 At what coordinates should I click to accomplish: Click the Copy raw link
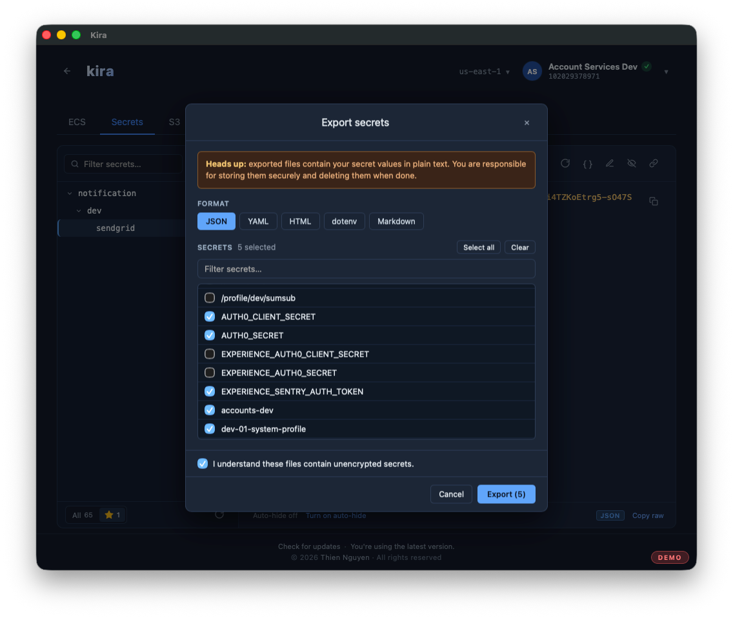648,515
